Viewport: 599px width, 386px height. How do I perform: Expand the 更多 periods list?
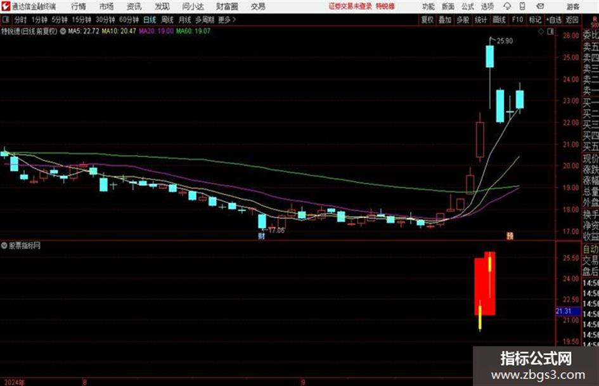[227, 20]
